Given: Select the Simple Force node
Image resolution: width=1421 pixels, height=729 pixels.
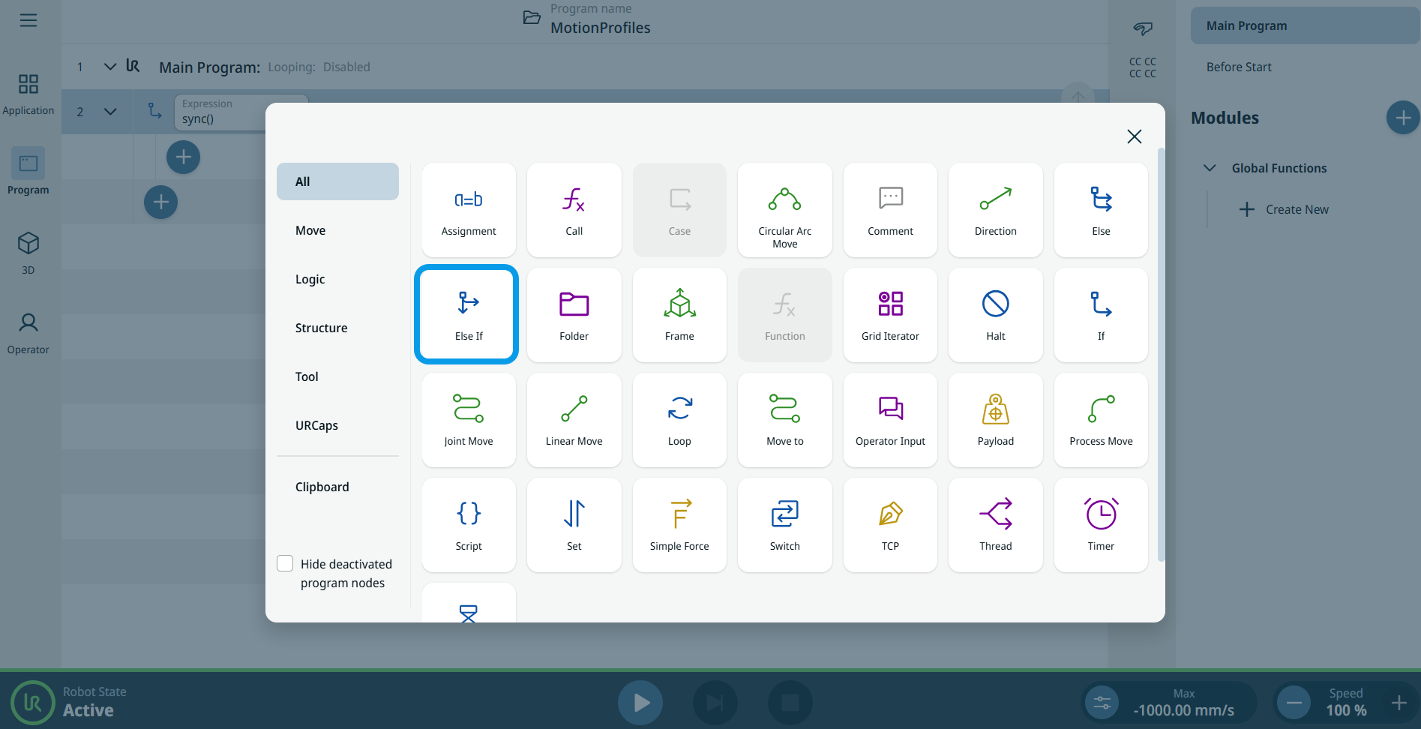Looking at the screenshot, I should 679,525.
